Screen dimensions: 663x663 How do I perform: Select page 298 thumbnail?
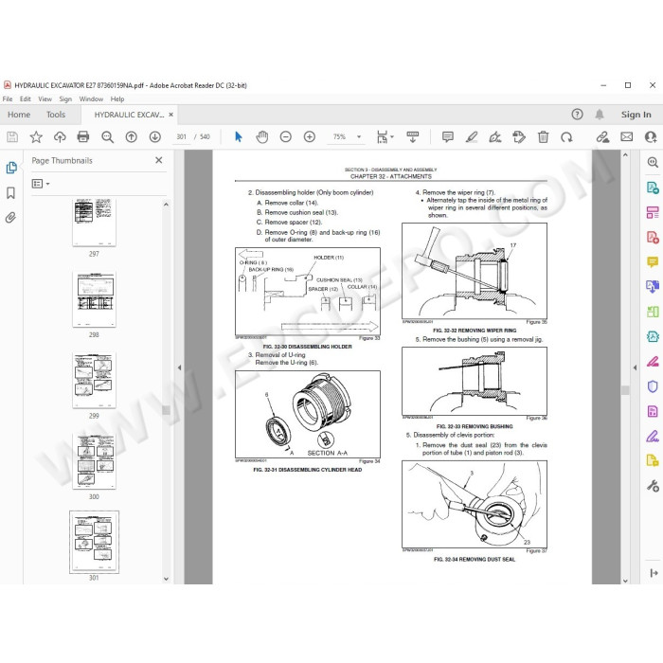94,299
